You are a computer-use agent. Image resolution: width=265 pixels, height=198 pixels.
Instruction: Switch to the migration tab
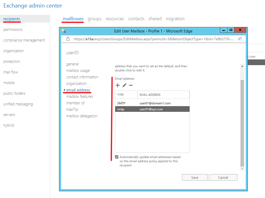tap(175, 19)
